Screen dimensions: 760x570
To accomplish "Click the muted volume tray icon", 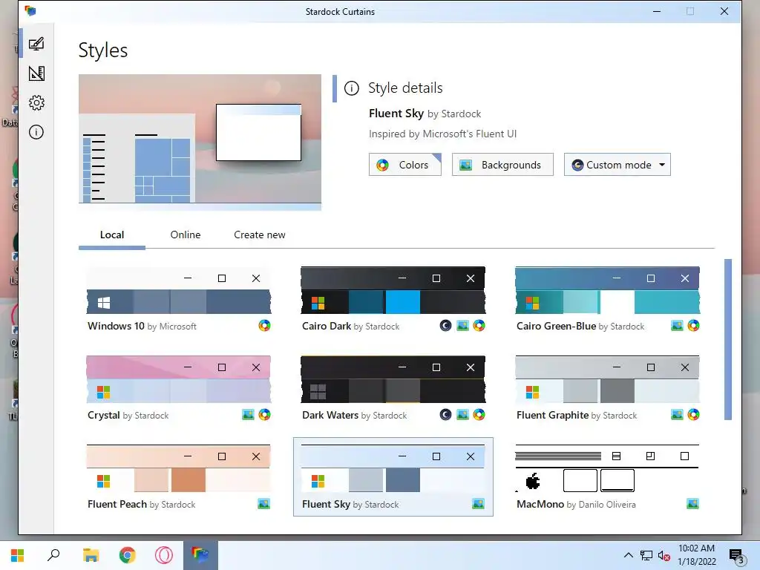I will (664, 555).
